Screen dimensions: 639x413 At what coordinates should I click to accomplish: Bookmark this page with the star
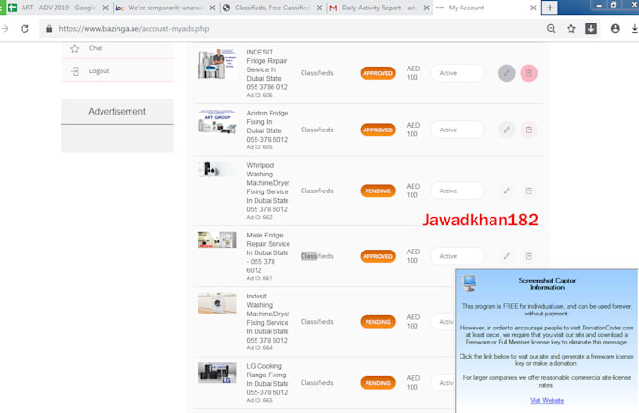coord(571,29)
